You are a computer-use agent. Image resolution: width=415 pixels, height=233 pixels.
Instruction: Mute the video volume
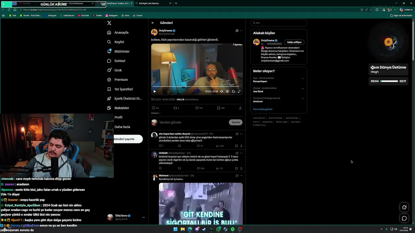(222, 91)
